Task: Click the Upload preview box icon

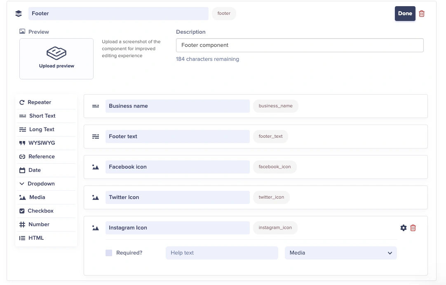Action: pyautogui.click(x=56, y=53)
